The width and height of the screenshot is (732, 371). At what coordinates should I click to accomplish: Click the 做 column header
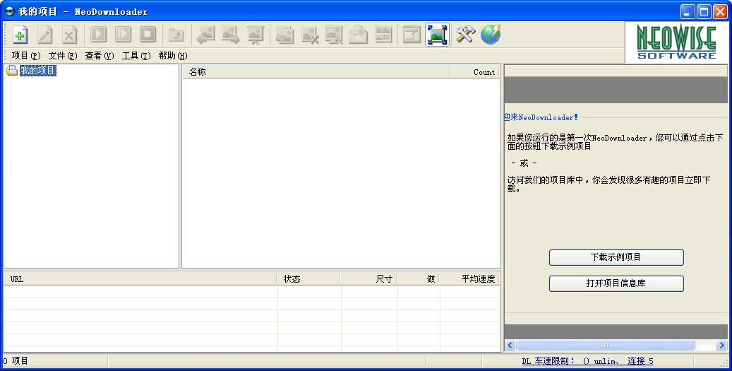tap(419, 279)
